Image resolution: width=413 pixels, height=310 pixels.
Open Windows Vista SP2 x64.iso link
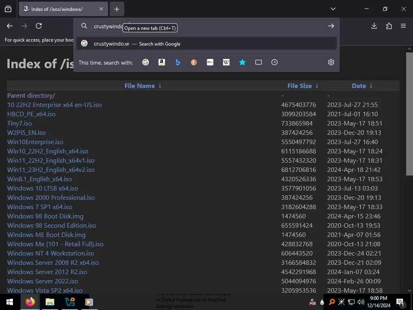pyautogui.click(x=45, y=290)
